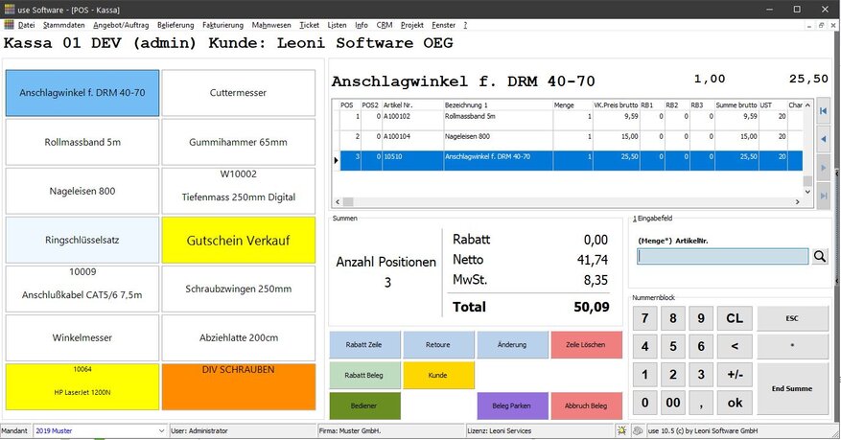Click the sun icon in status bar
This screenshot has height=440, width=841.
click(x=622, y=431)
